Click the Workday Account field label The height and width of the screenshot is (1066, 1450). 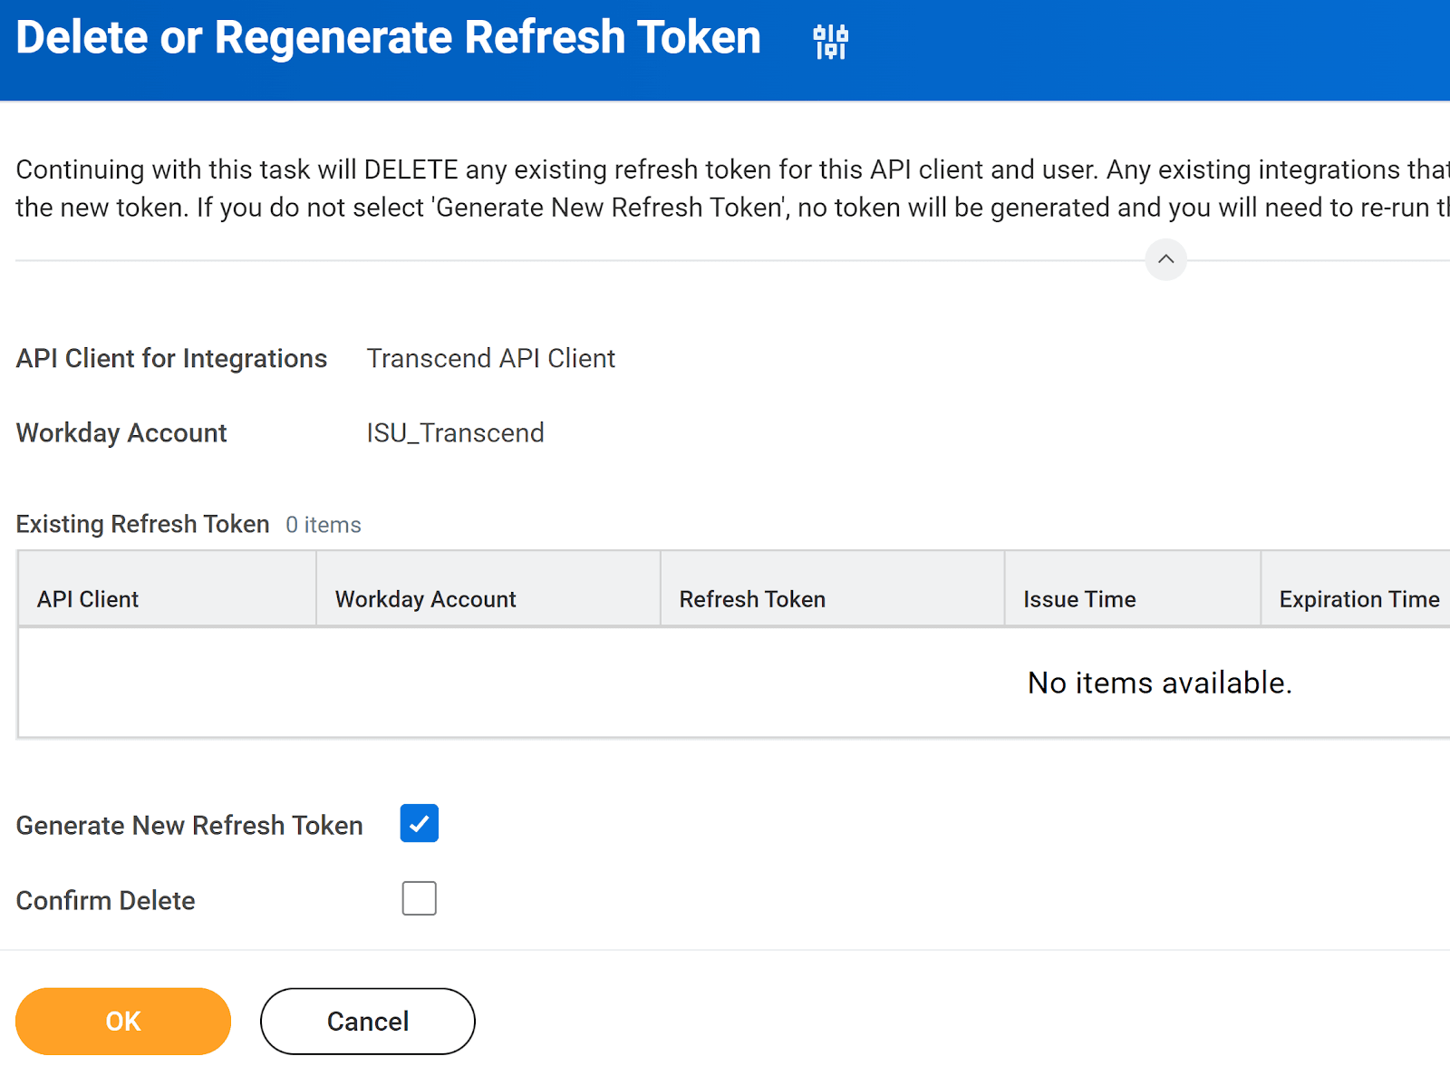point(121,432)
